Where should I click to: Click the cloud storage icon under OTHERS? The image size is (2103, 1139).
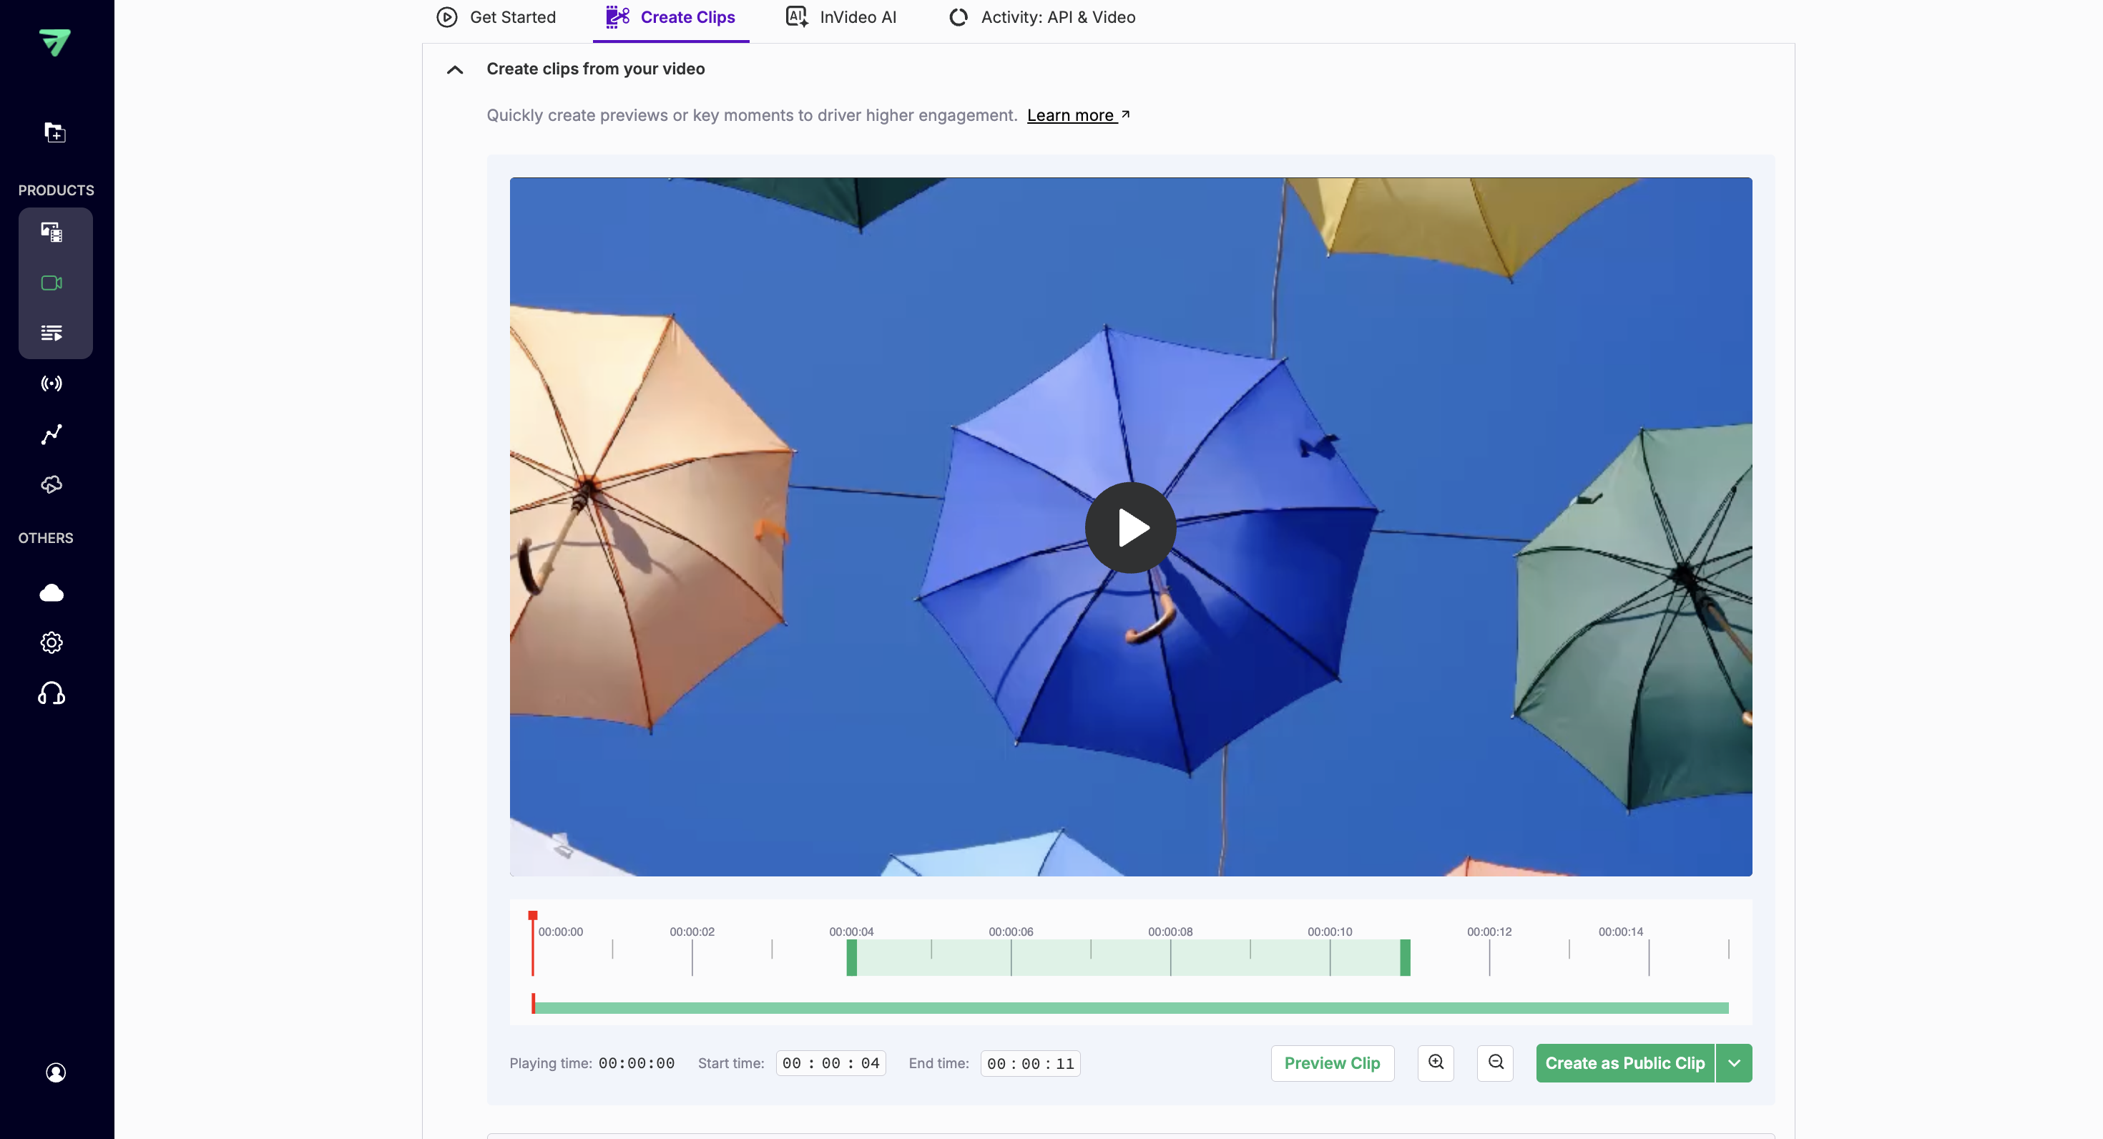pos(51,592)
